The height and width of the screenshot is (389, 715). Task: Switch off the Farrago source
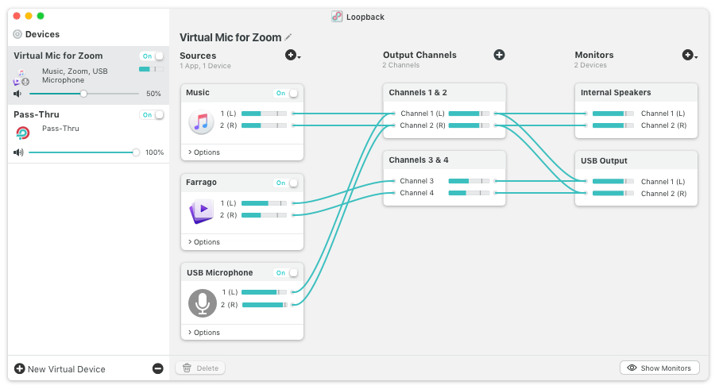pos(286,183)
